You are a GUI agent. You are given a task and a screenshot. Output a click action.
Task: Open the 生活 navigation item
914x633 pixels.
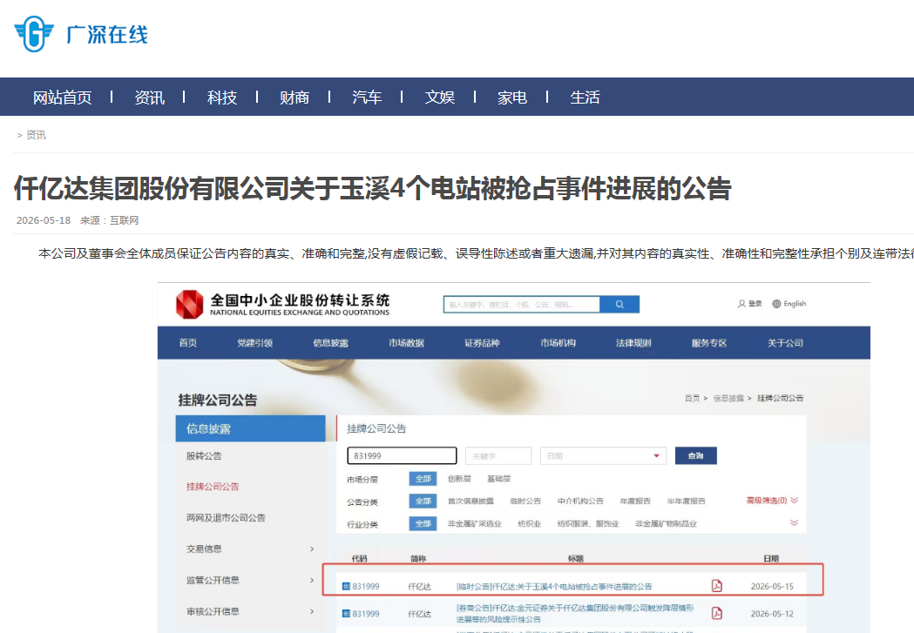point(585,98)
